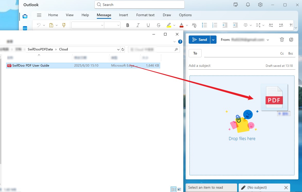Select SwifDoo PDF User Guide file
302x192 pixels.
[x=83, y=66]
